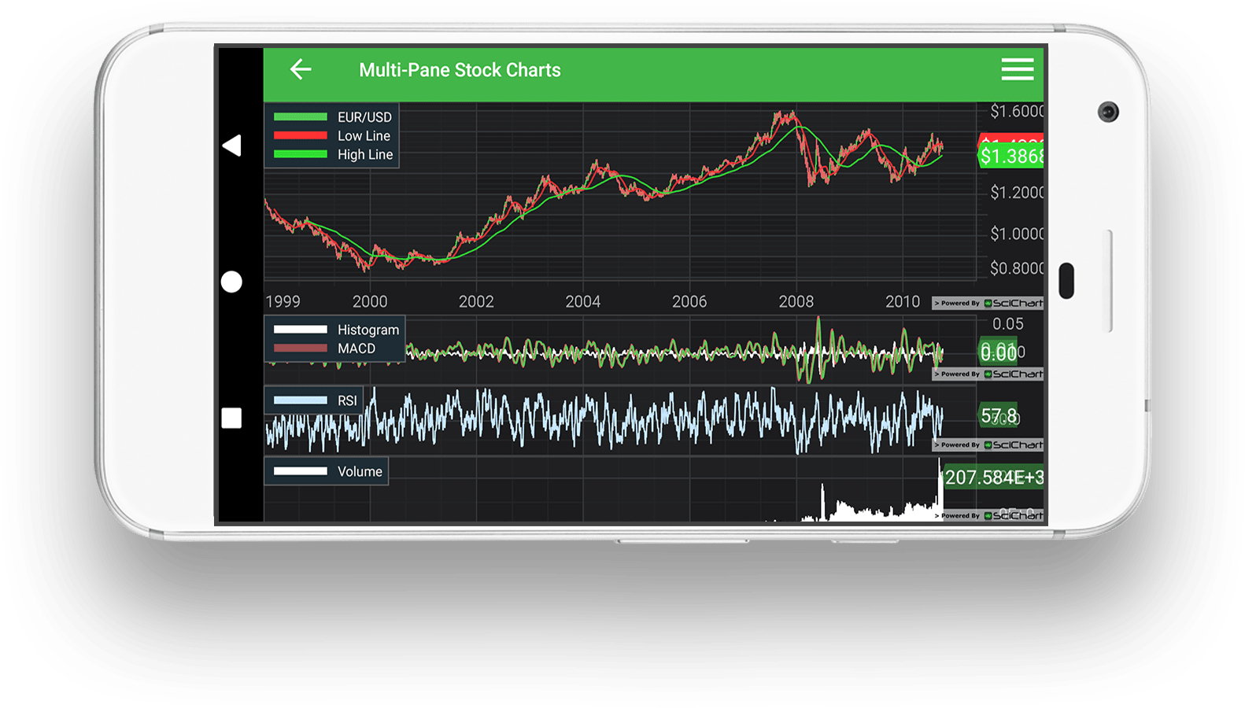
Task: Click the $0.8000 y-axis label
Action: pos(1017,268)
